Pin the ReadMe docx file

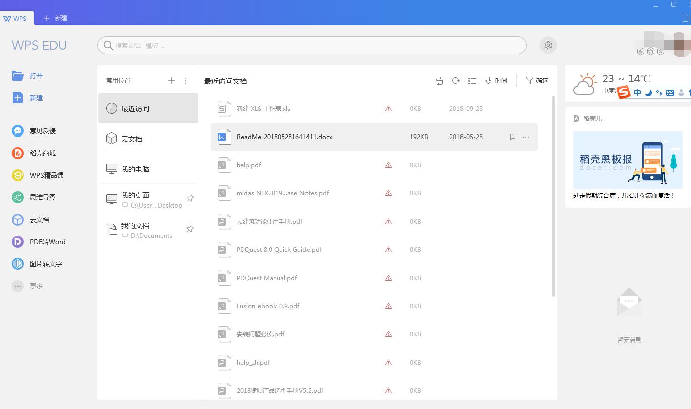pyautogui.click(x=512, y=137)
